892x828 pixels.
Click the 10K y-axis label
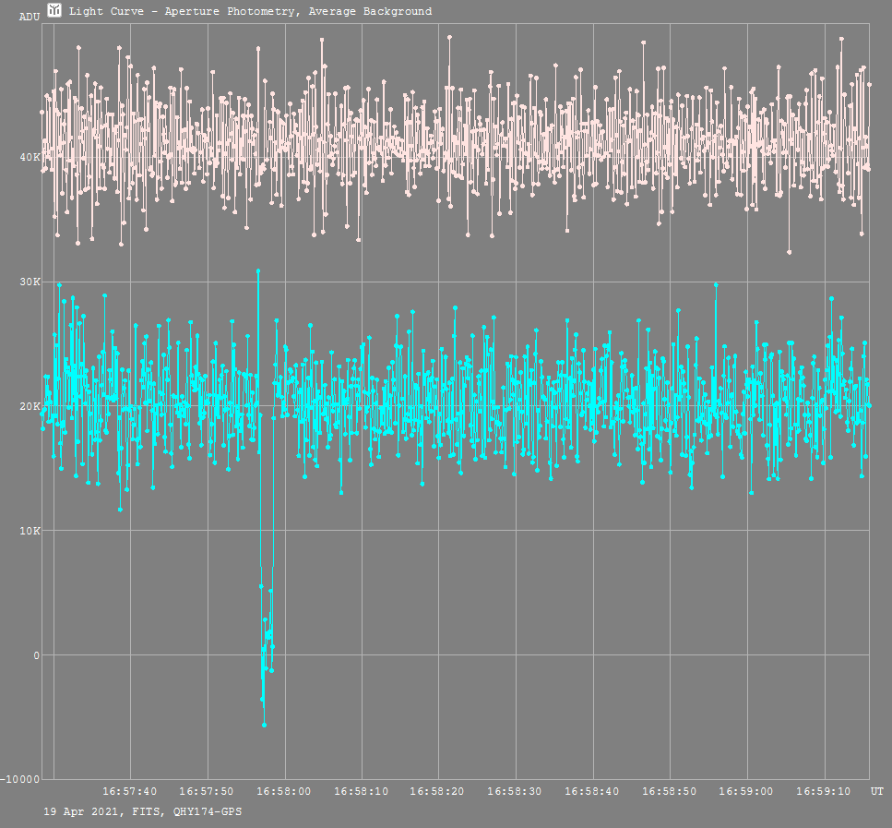click(x=30, y=531)
